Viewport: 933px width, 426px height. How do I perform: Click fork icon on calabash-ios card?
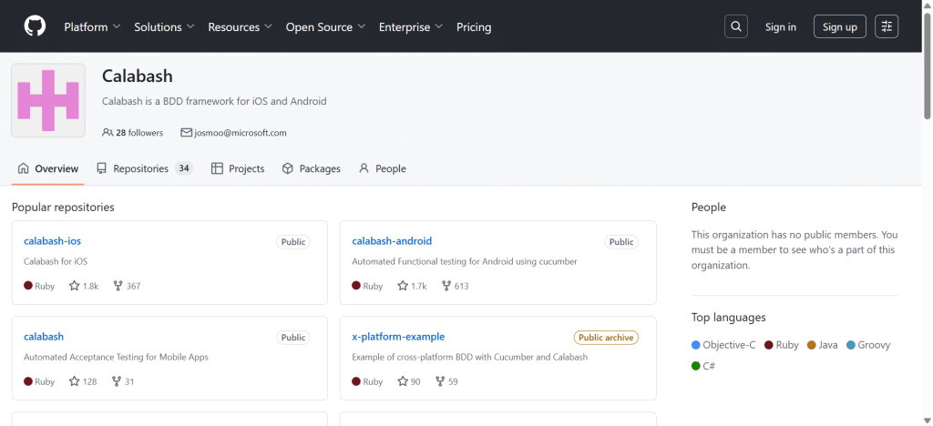pos(118,286)
